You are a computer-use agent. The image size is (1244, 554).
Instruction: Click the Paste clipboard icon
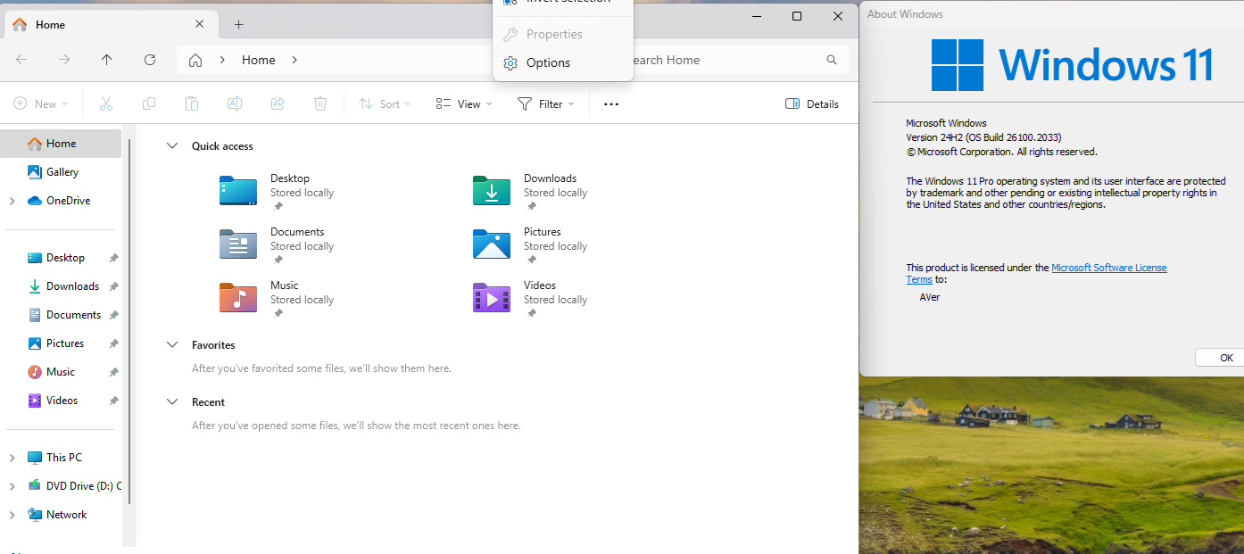tap(192, 104)
